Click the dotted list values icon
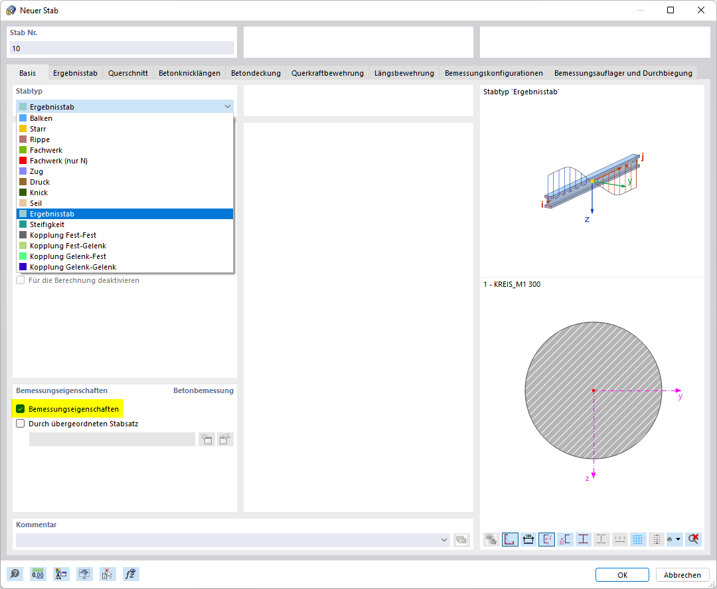The height and width of the screenshot is (589, 717). (x=657, y=539)
